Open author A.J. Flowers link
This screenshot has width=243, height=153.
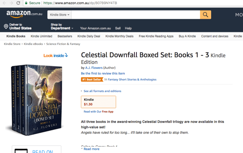coord(94,68)
